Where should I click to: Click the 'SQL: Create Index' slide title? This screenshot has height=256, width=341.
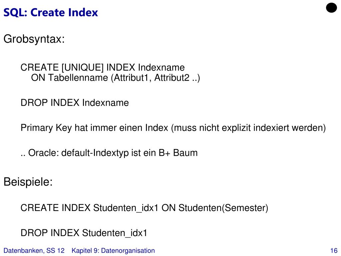[51, 12]
